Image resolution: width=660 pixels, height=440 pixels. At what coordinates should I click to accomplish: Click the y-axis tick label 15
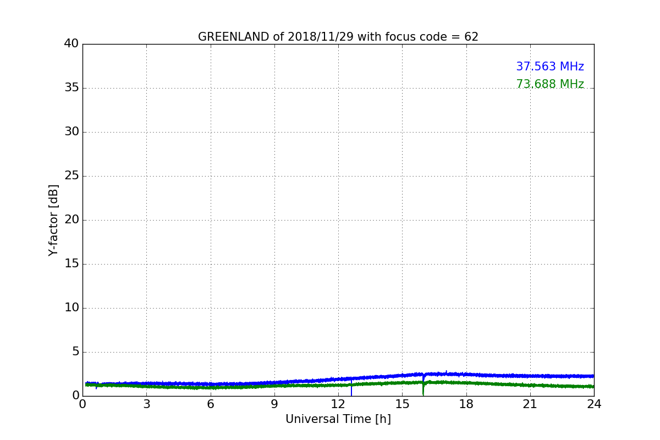coord(71,264)
